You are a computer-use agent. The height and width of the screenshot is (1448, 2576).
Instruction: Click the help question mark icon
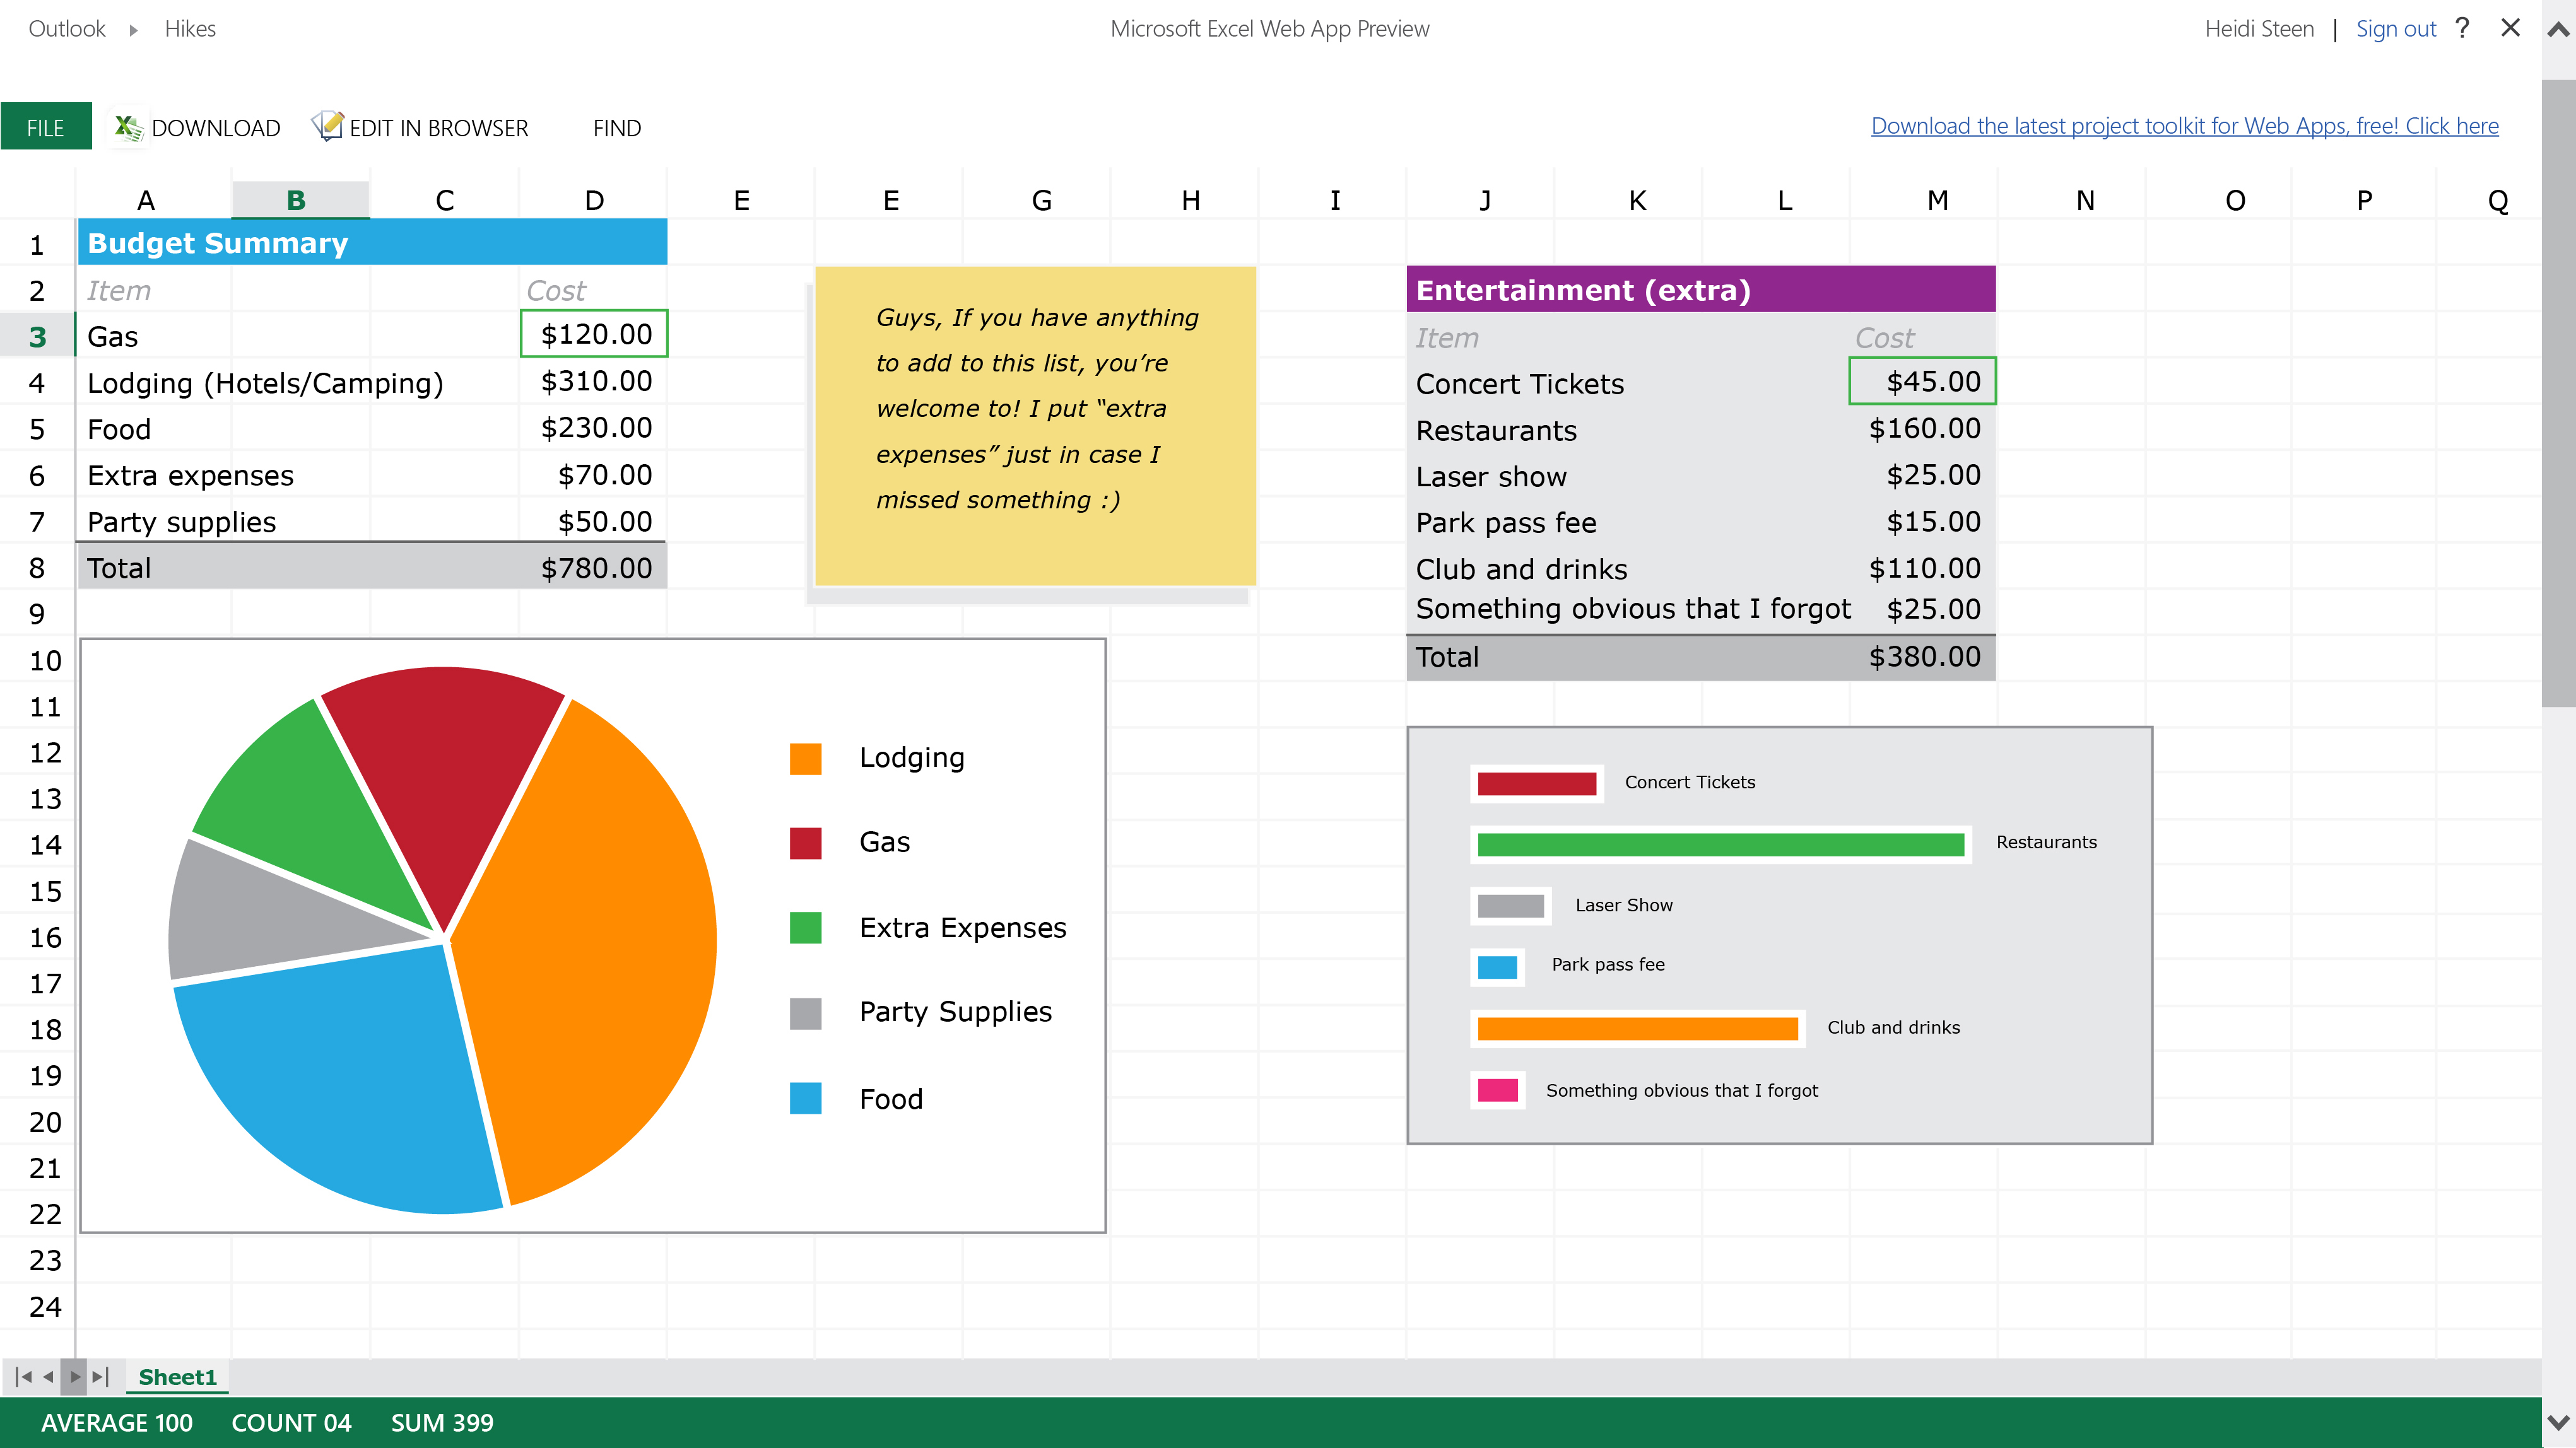pos(2463,28)
